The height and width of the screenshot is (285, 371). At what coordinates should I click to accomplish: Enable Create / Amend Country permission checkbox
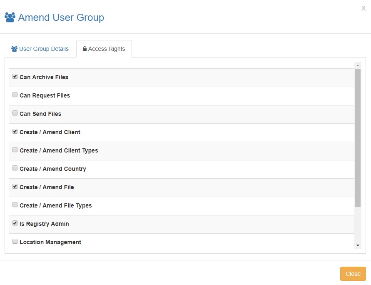15,168
